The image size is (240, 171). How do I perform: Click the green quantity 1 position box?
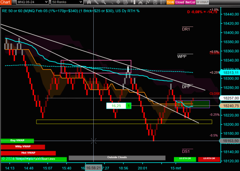click(x=129, y=106)
